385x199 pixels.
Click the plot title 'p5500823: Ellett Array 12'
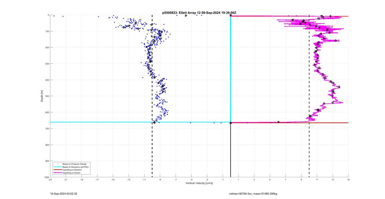click(x=182, y=13)
